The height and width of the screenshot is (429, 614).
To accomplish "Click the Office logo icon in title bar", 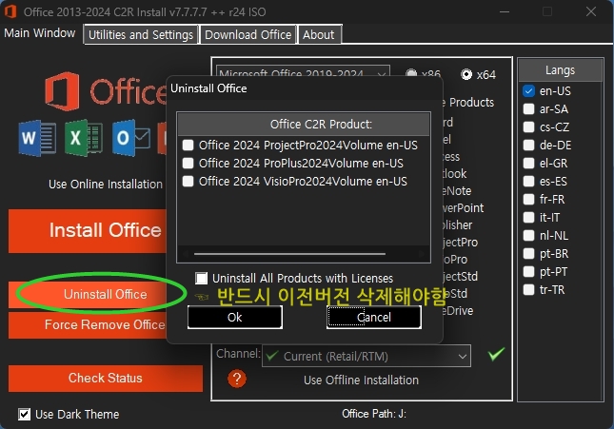I will [10, 11].
